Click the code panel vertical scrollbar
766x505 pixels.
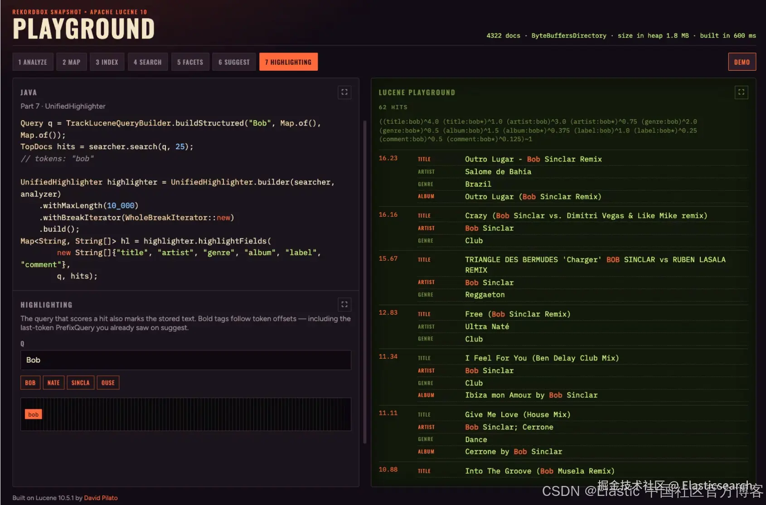[365, 281]
